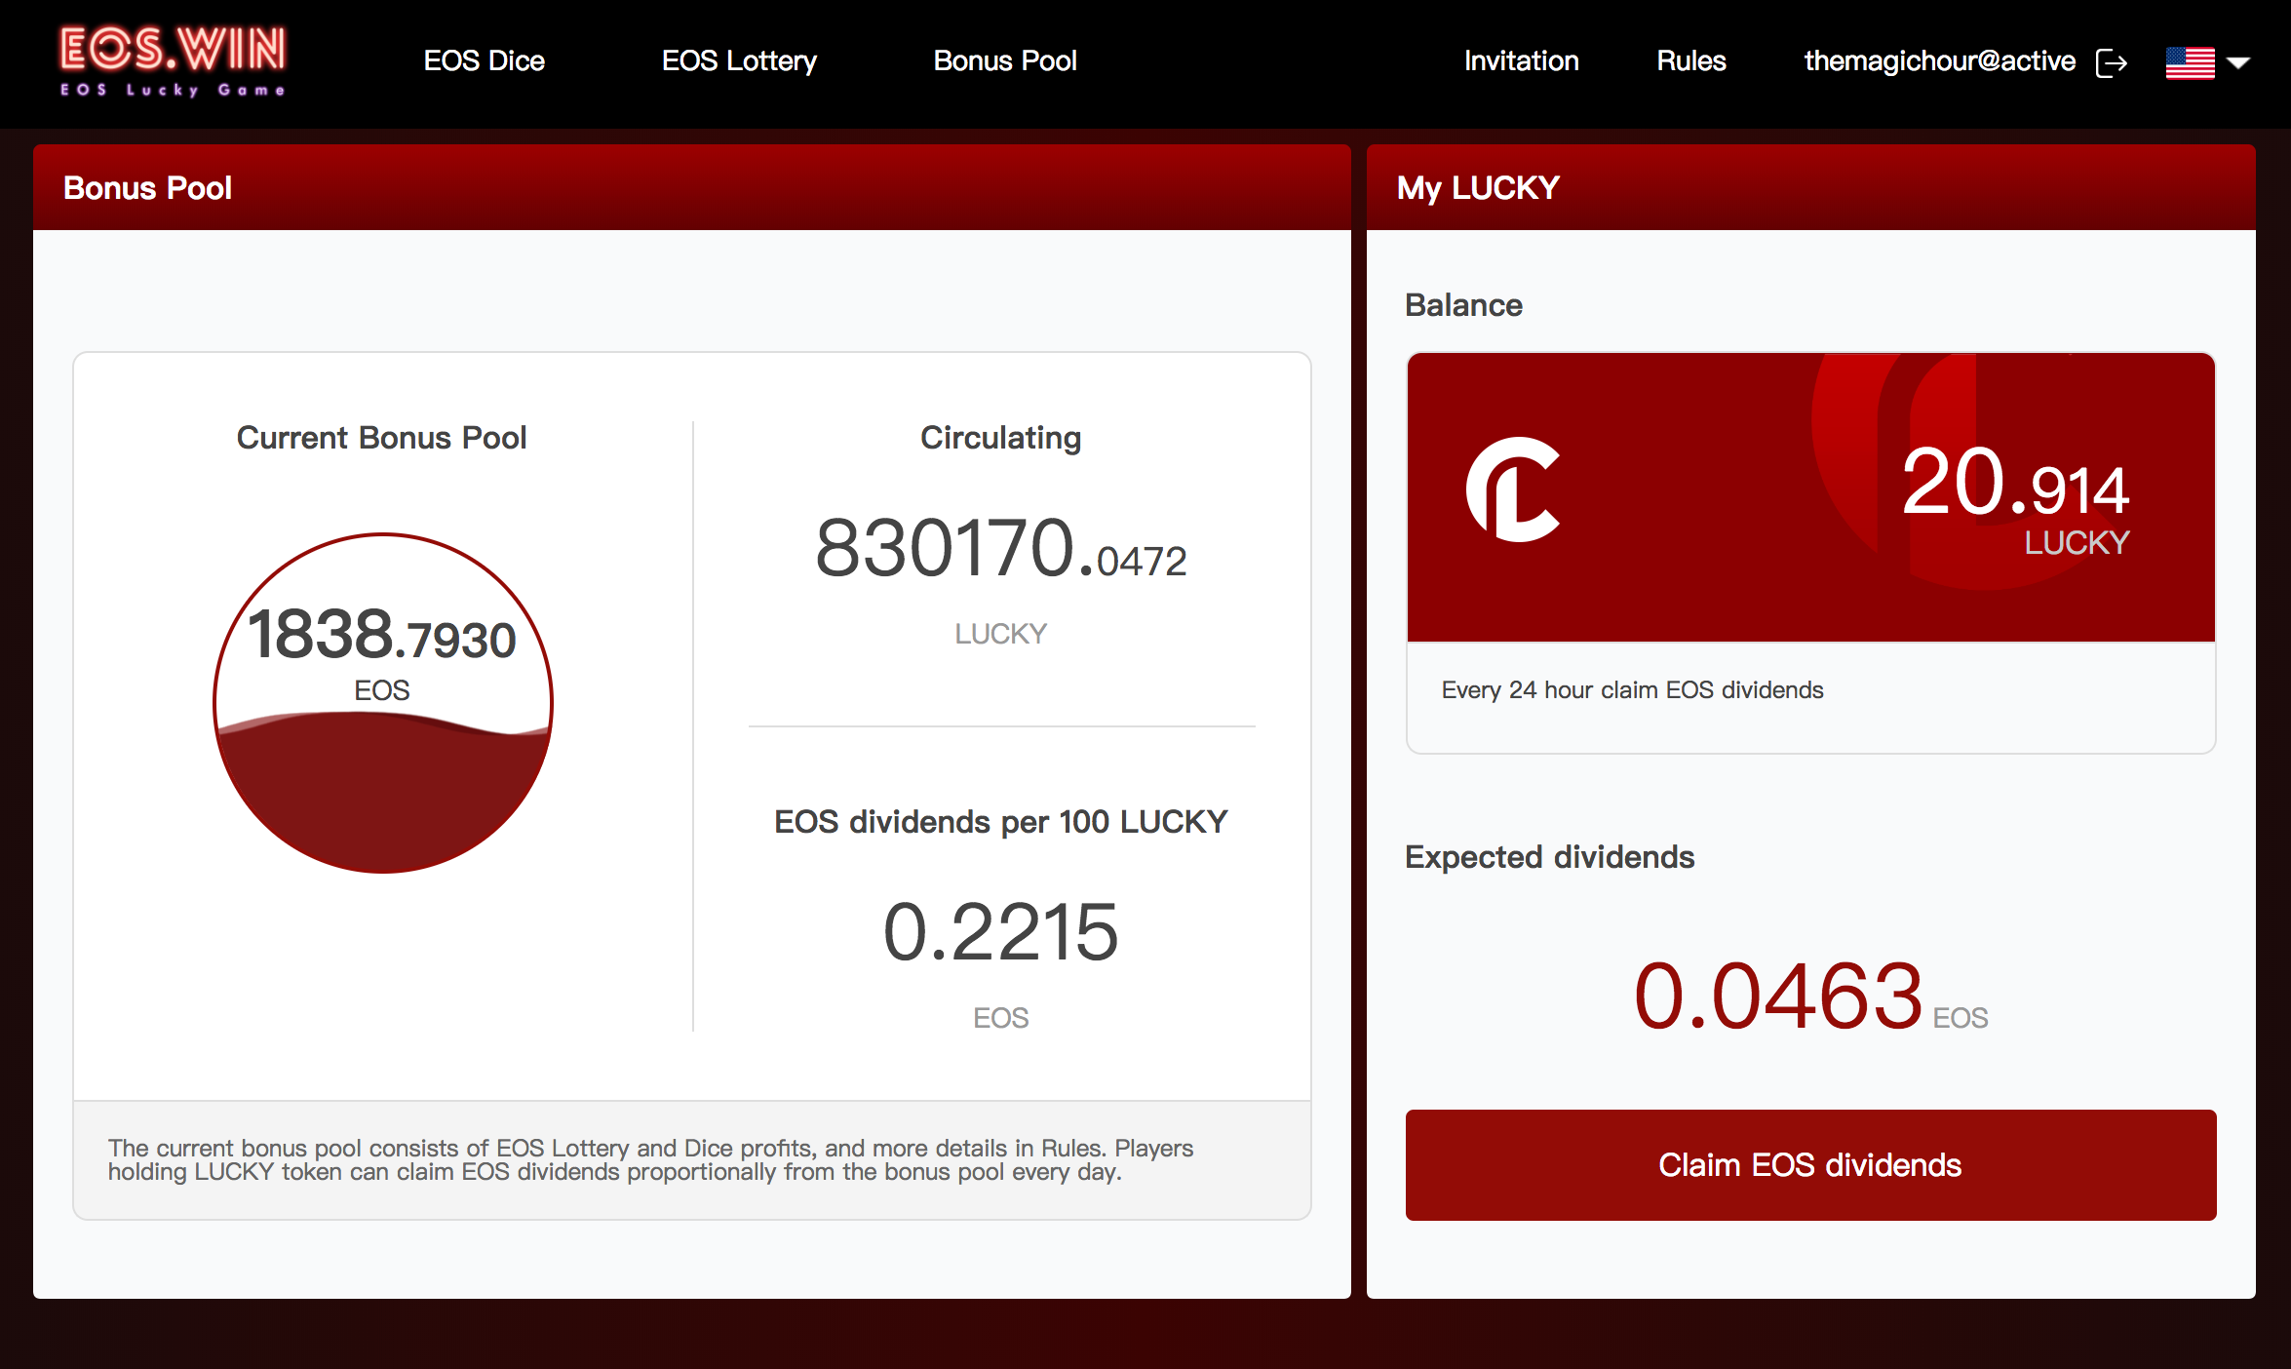Viewport: 2291px width, 1369px height.
Task: Click the Expected dividends heading
Action: tap(1549, 857)
